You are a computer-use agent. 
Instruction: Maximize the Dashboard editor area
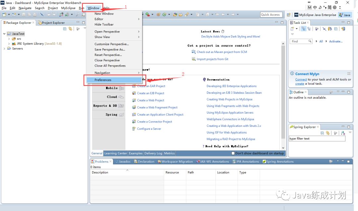click(282, 23)
